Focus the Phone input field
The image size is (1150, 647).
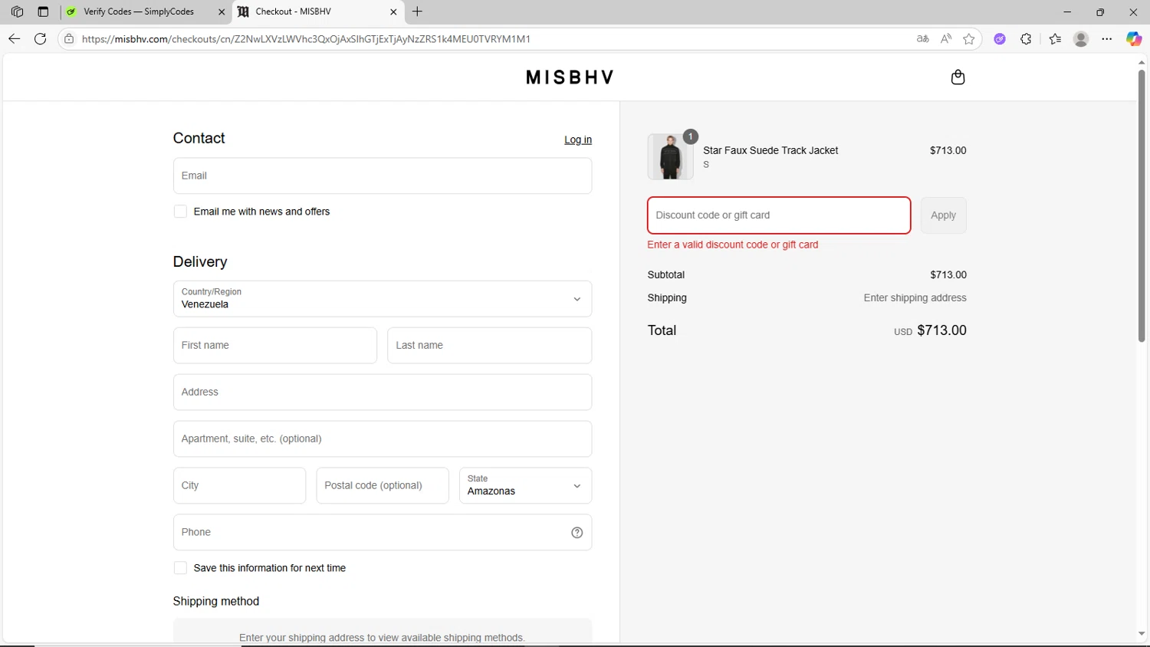383,532
